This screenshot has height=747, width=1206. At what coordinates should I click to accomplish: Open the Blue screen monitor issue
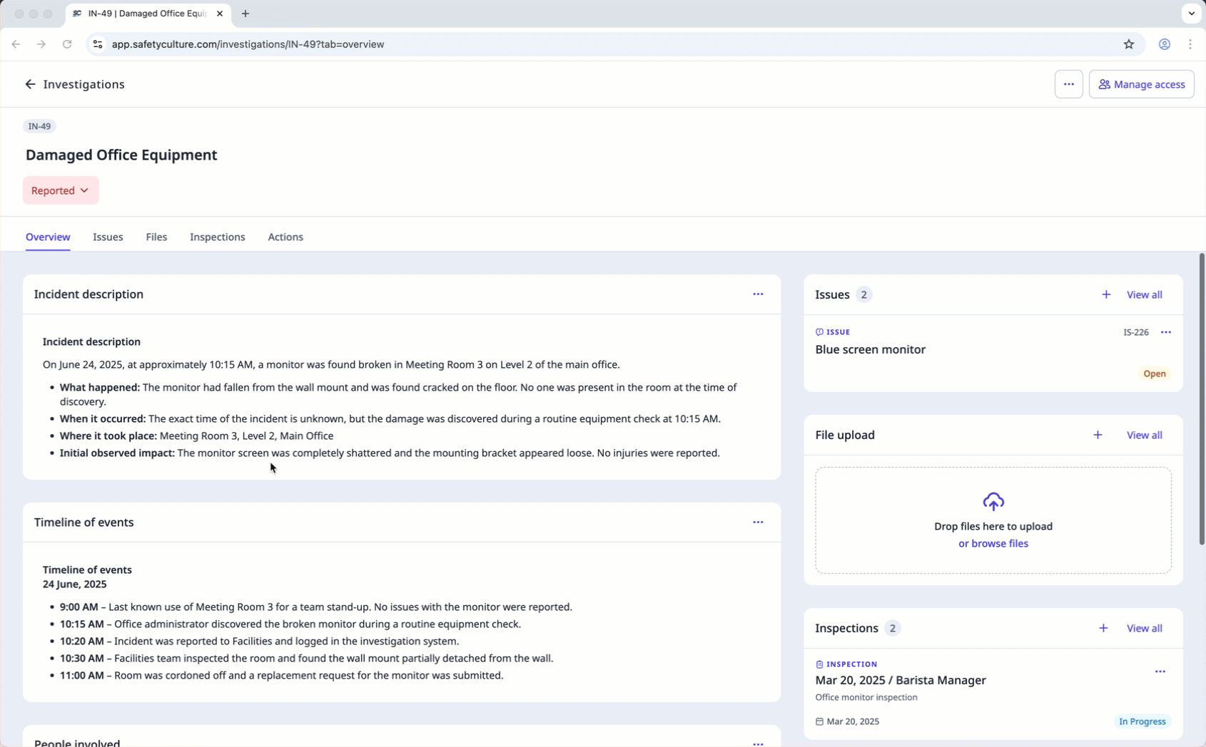[x=870, y=349]
